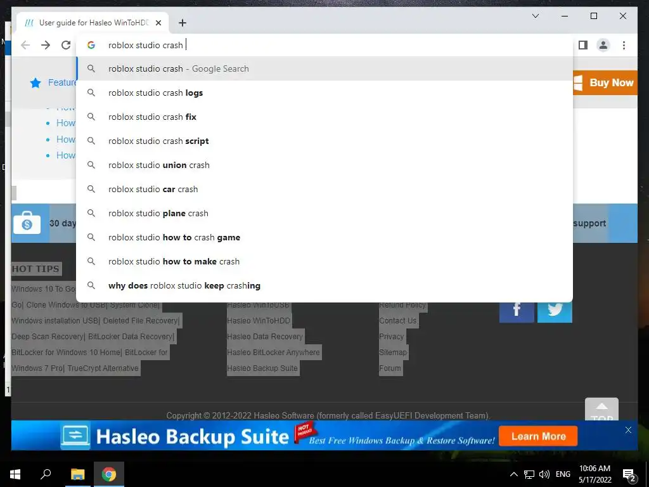Screen dimensions: 649x487
Task: Select the 'roblox studio plane crash' suggestion
Action: pyautogui.click(x=325, y=213)
